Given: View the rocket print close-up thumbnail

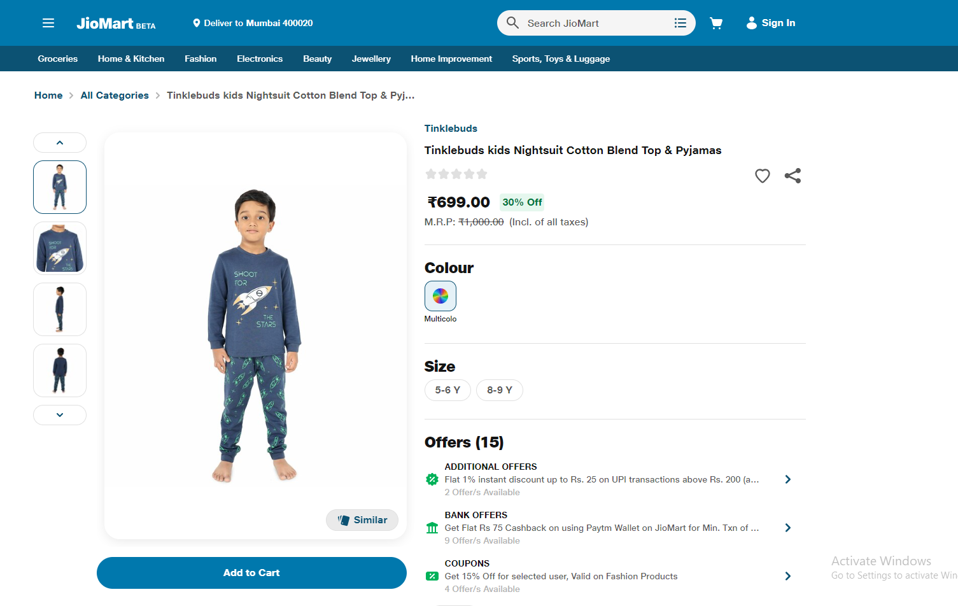Looking at the screenshot, I should click(60, 248).
